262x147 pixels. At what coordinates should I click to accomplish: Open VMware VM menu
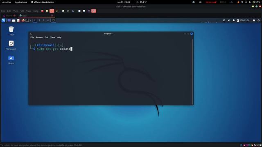click(x=22, y=11)
